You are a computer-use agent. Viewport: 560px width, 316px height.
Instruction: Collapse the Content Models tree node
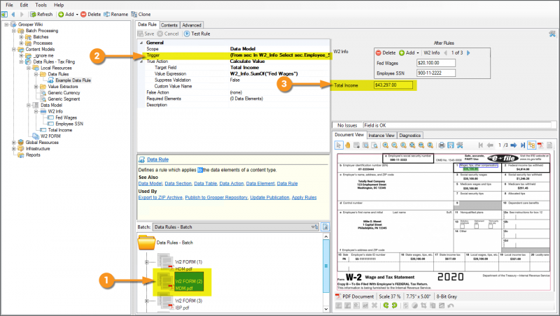(x=6, y=50)
